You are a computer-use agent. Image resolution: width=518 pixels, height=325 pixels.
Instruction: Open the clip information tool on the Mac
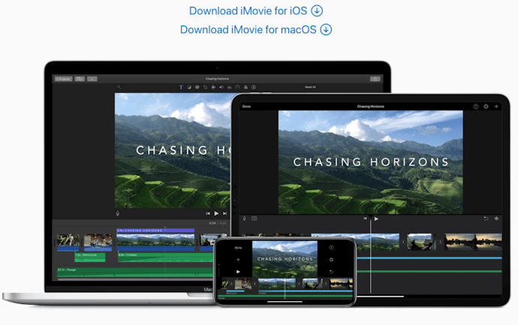254,88
